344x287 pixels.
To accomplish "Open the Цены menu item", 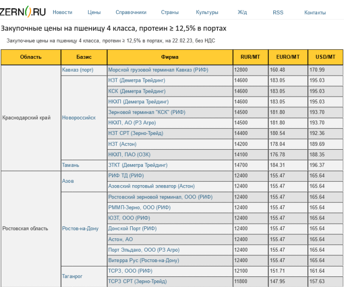I will point(94,12).
